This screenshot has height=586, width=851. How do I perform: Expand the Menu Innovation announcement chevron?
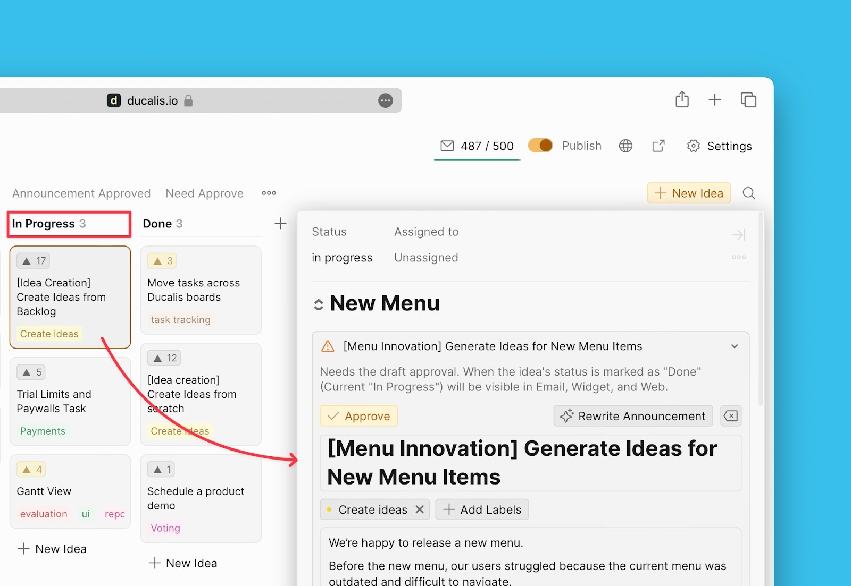(735, 346)
